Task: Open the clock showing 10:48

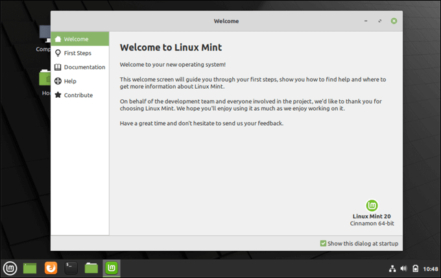Action: coord(431,269)
